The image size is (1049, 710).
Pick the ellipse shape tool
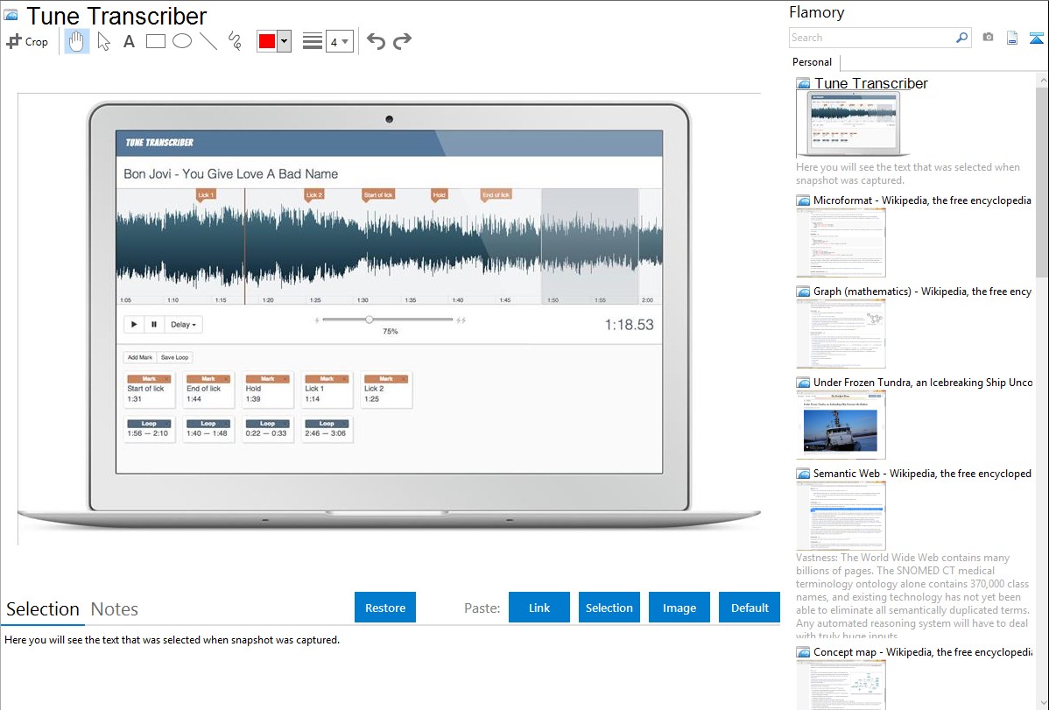[182, 41]
